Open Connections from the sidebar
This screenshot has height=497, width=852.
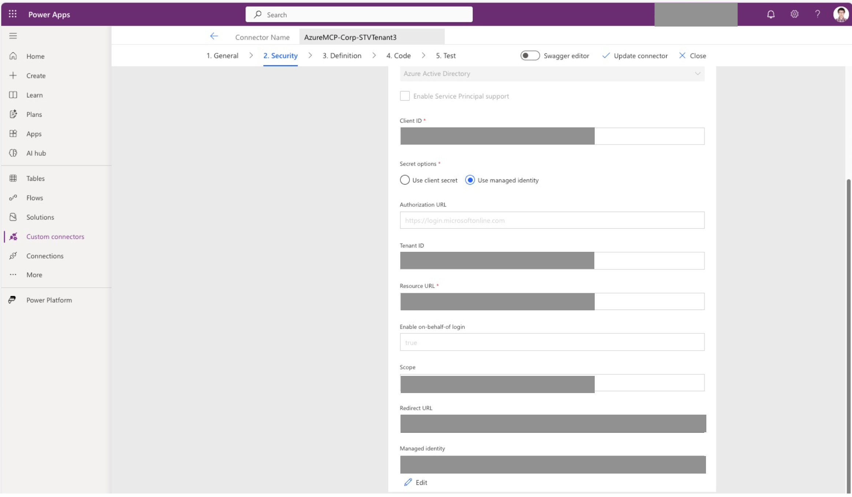click(x=45, y=255)
